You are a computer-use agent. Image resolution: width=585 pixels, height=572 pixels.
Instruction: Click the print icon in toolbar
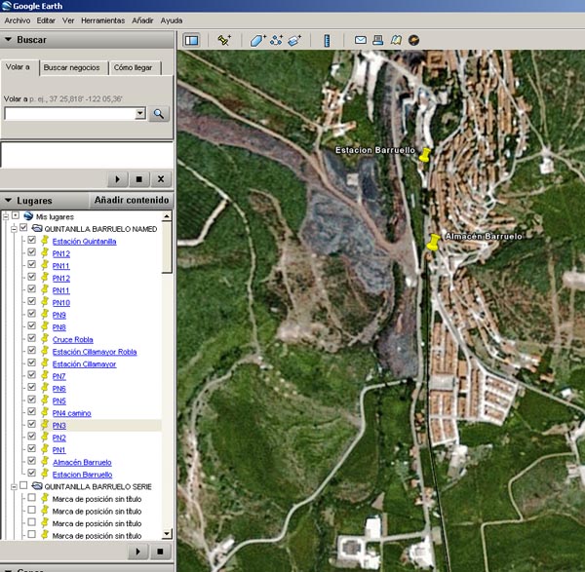tap(378, 40)
